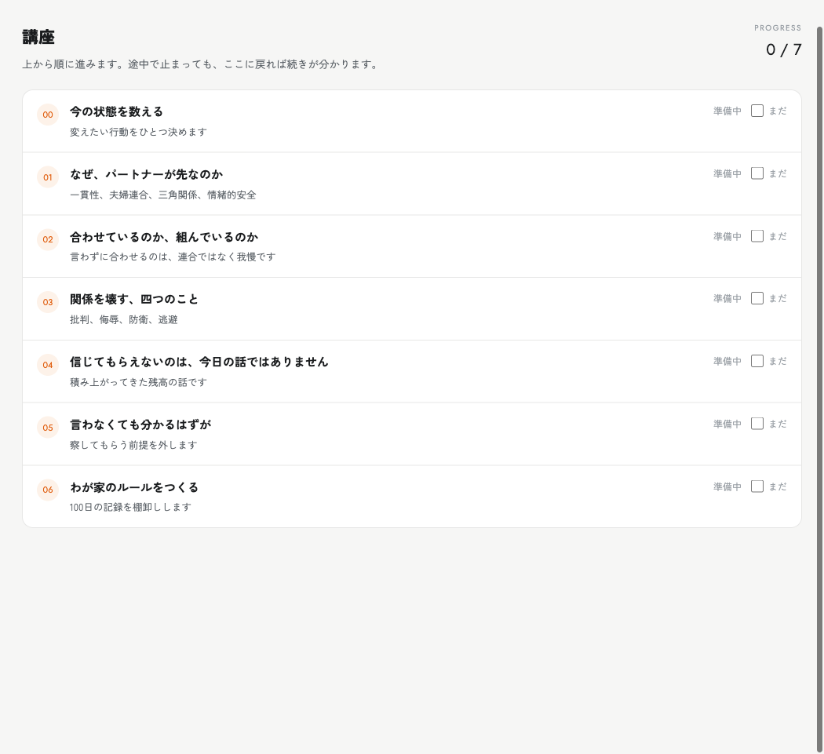Click the 01 lesson number badge

point(48,177)
